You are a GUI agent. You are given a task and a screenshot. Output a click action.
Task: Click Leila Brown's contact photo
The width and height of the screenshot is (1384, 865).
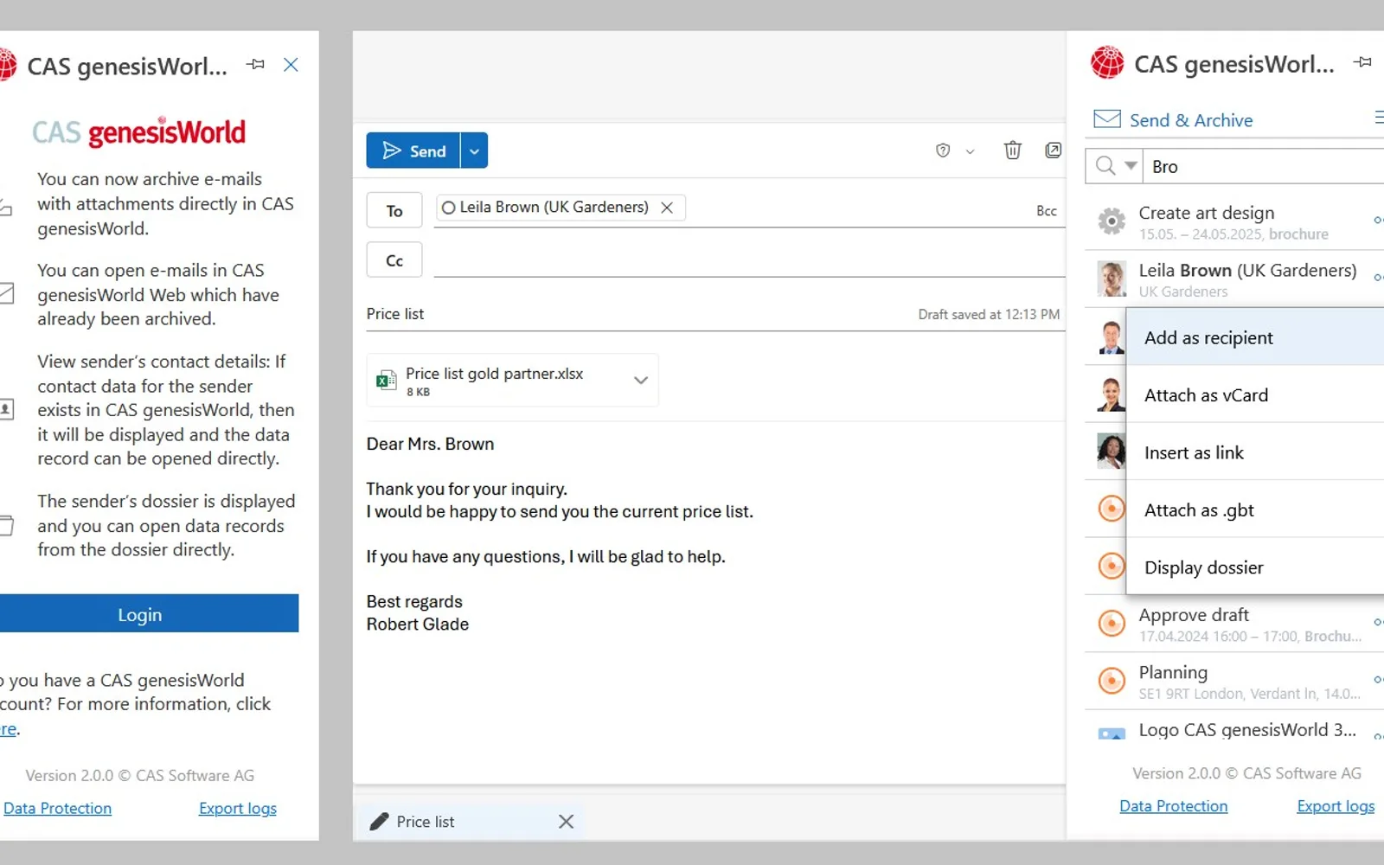click(x=1112, y=279)
